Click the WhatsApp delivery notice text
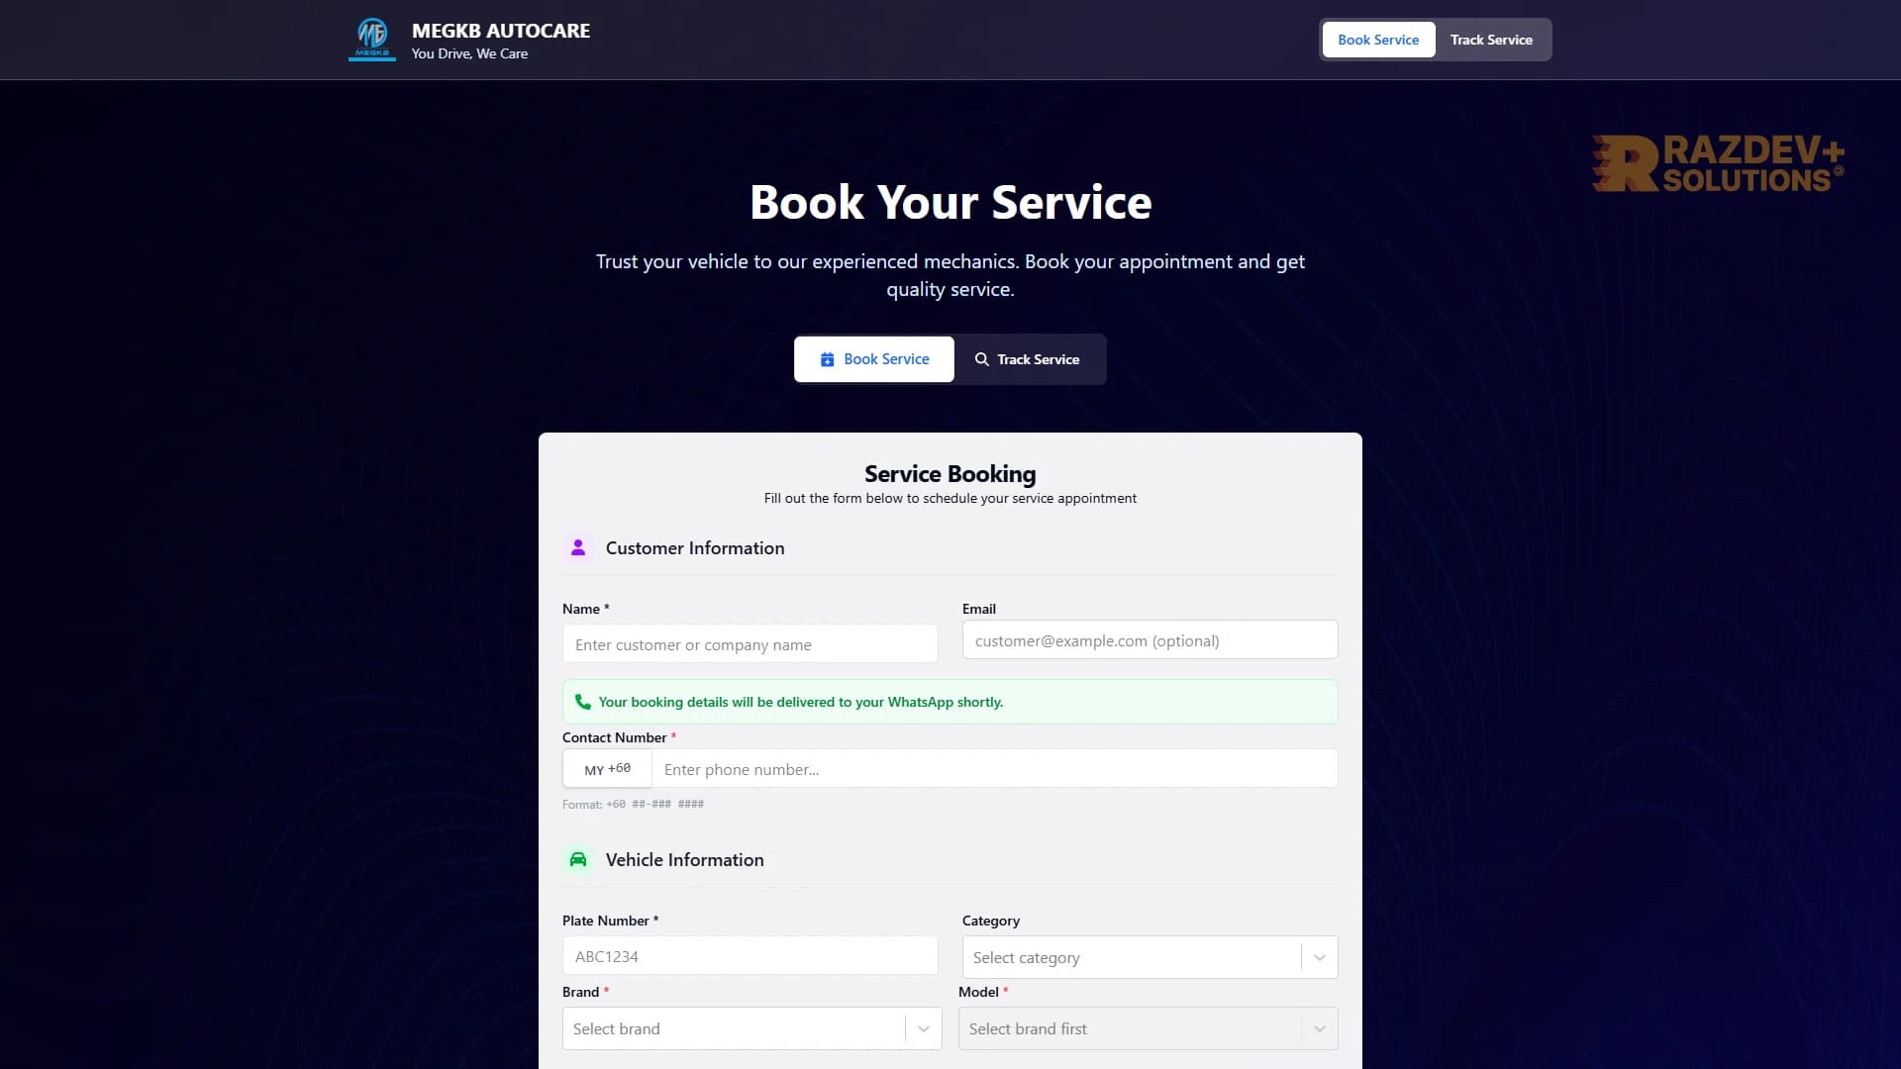Screen dimensions: 1901x1069 [800, 702]
